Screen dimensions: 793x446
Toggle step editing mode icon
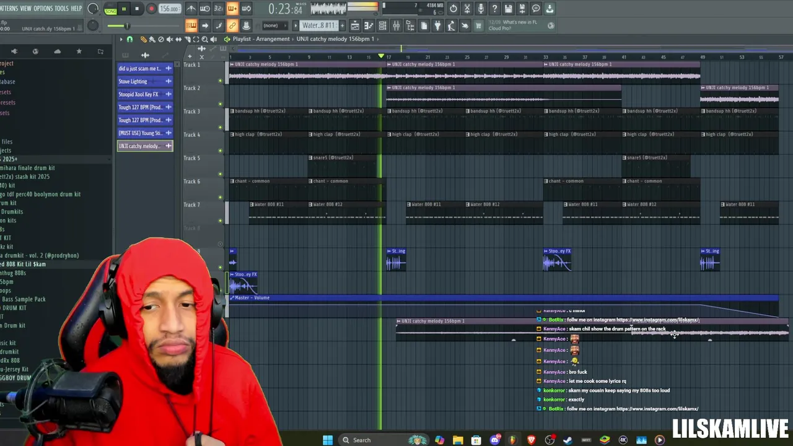pos(219,25)
